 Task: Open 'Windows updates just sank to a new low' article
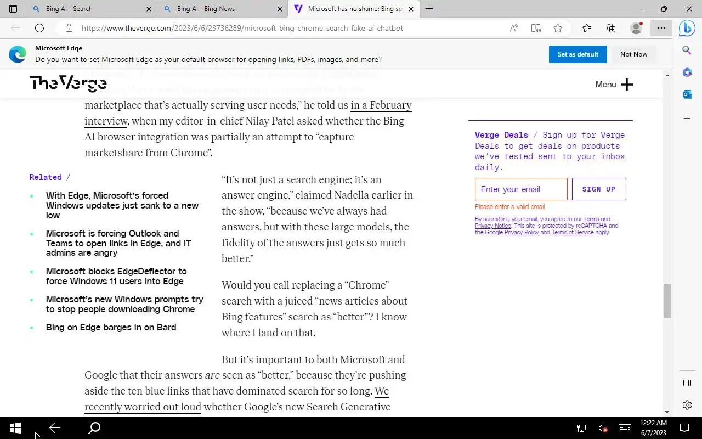pos(122,205)
